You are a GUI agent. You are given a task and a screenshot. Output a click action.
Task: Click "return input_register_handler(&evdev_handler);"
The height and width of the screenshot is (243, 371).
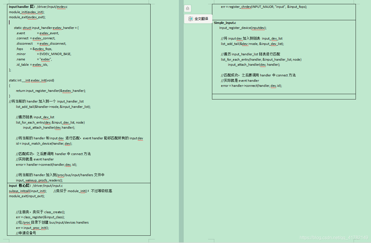point(51,91)
